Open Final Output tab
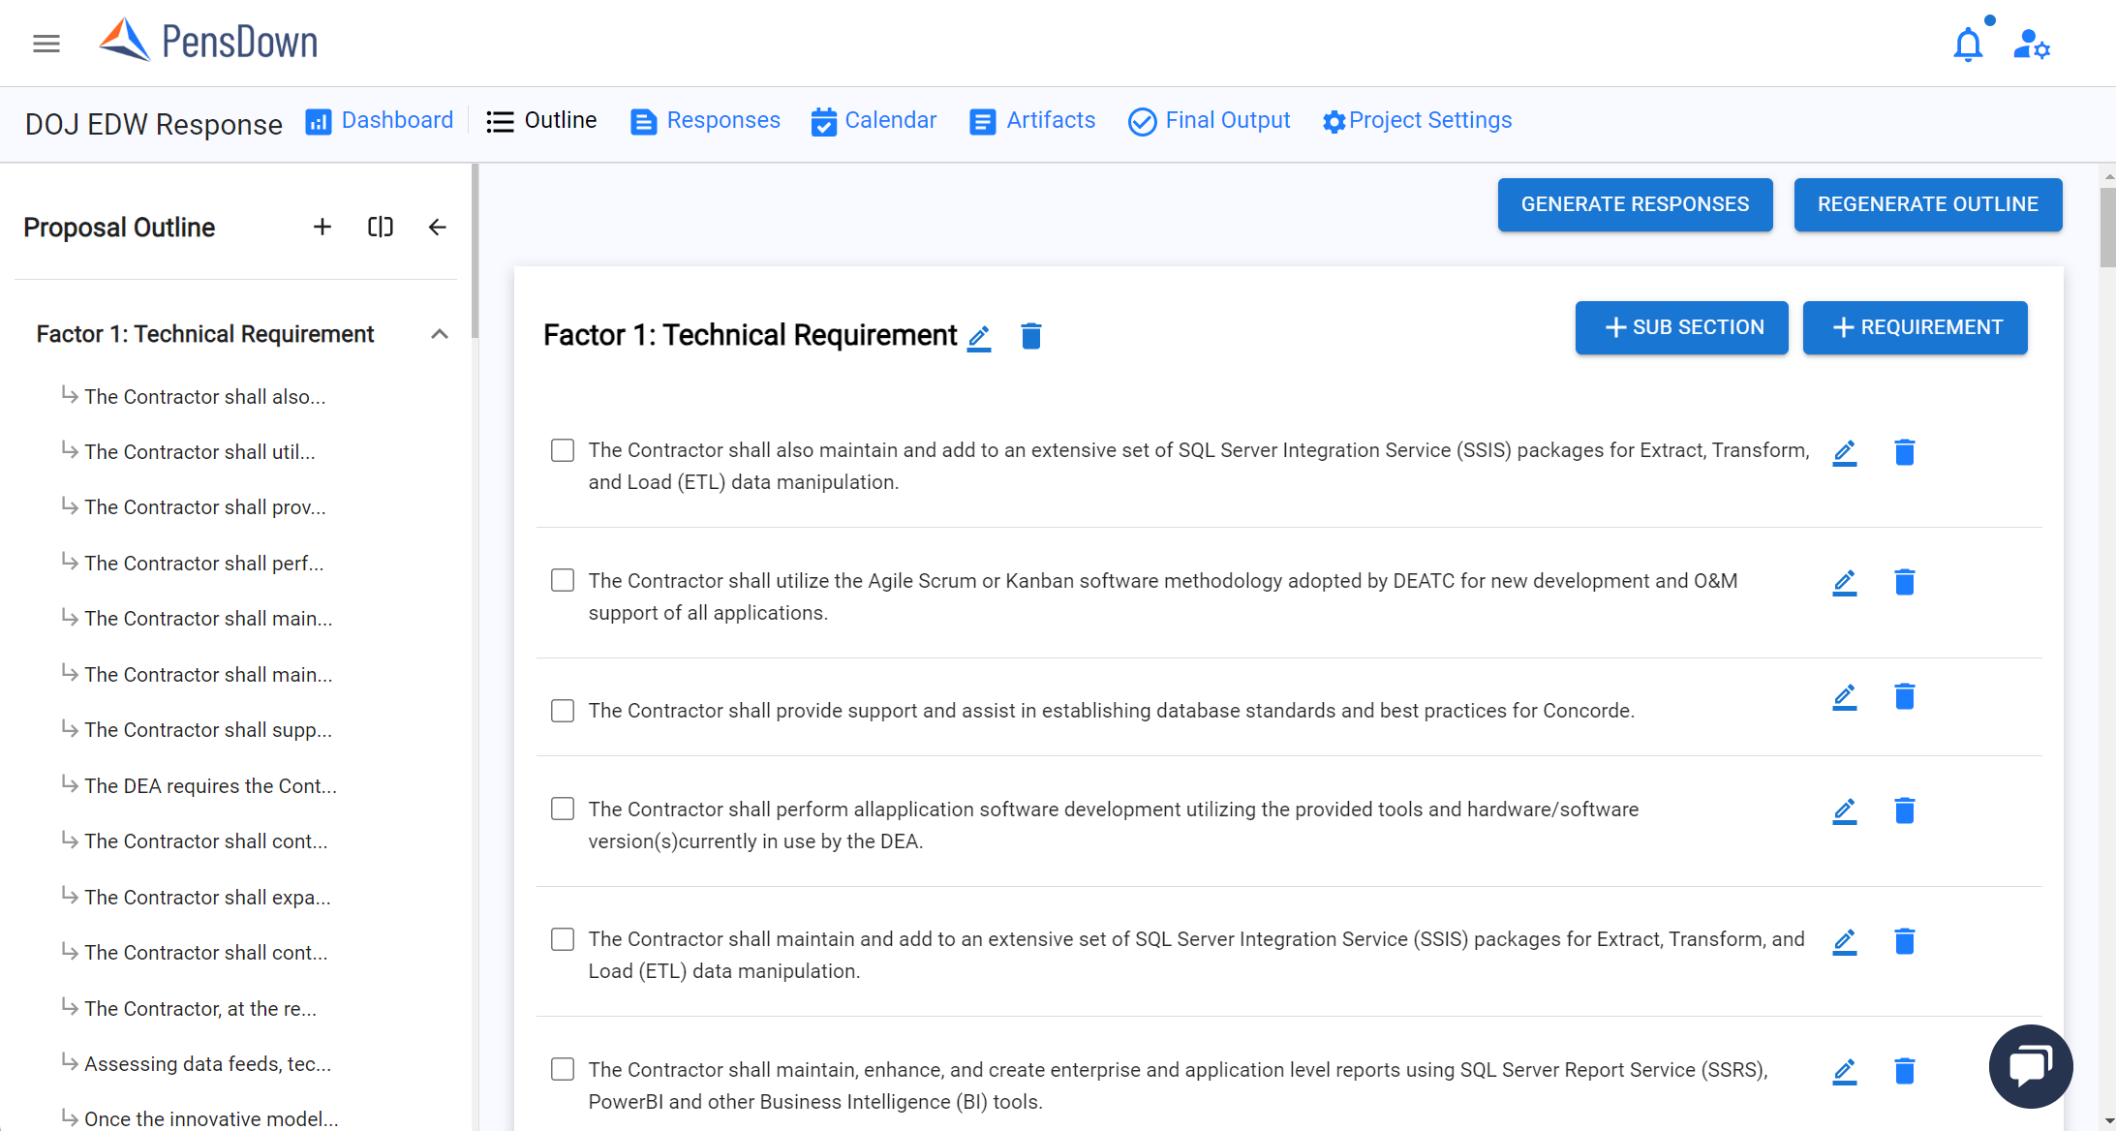2116x1131 pixels. pos(1210,120)
